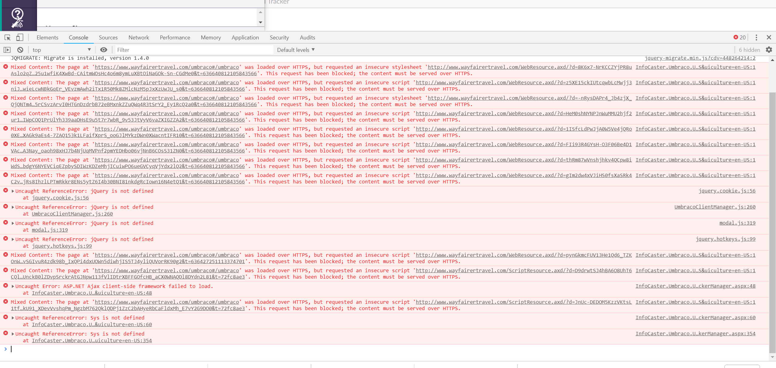The width and height of the screenshot is (776, 368).
Task: Select the inspect element picker icon
Action: pyautogui.click(x=8, y=37)
